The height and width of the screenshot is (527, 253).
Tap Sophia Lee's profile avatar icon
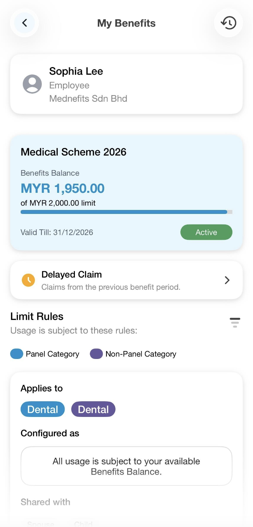(x=32, y=84)
